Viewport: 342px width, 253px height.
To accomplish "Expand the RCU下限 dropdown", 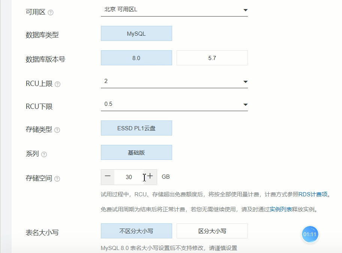I will (x=174, y=104).
